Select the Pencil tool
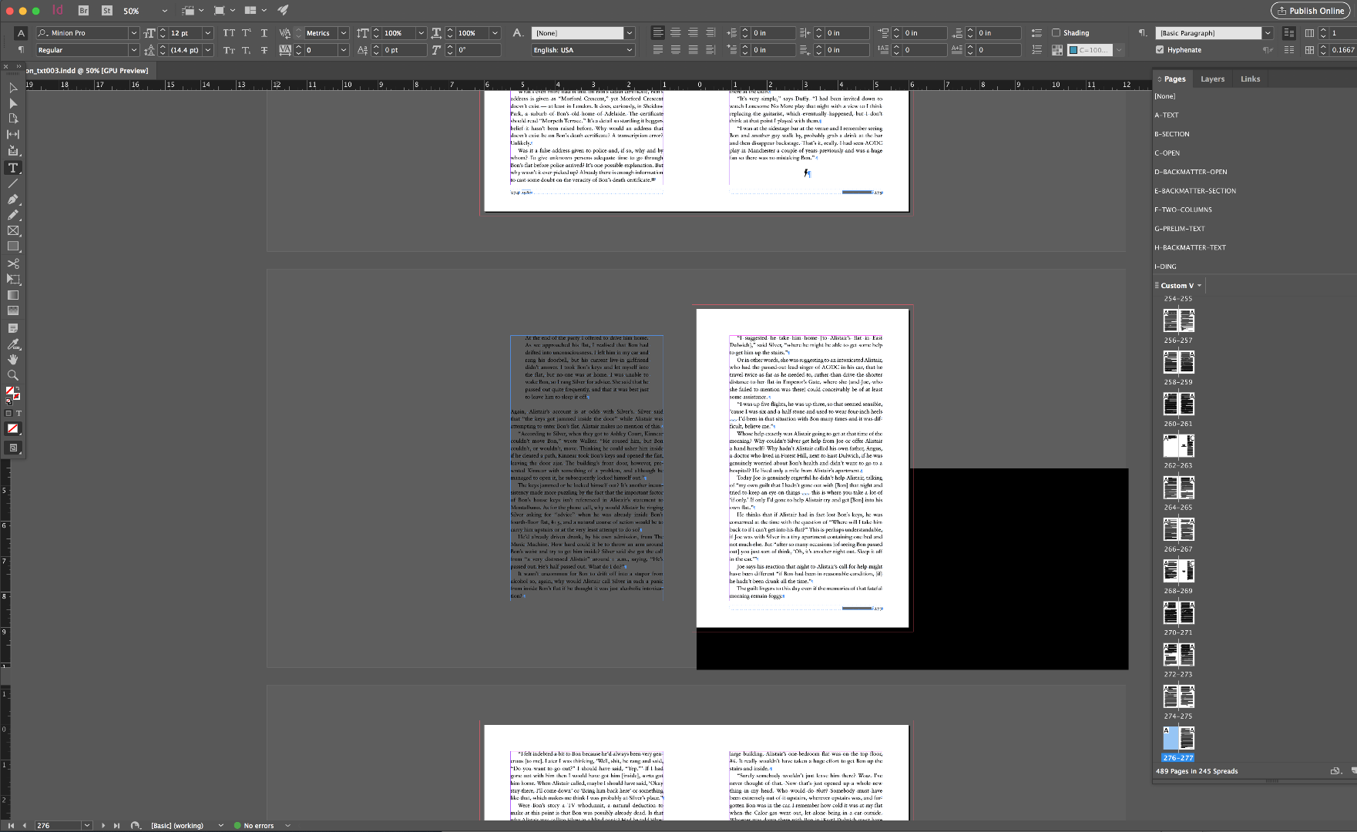This screenshot has width=1357, height=832. 13,215
